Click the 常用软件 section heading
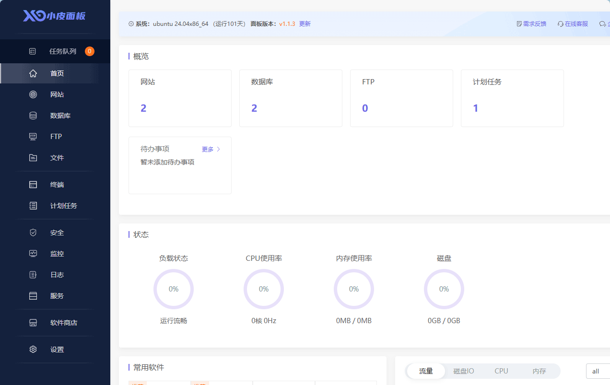This screenshot has width=610, height=385. 149,367
